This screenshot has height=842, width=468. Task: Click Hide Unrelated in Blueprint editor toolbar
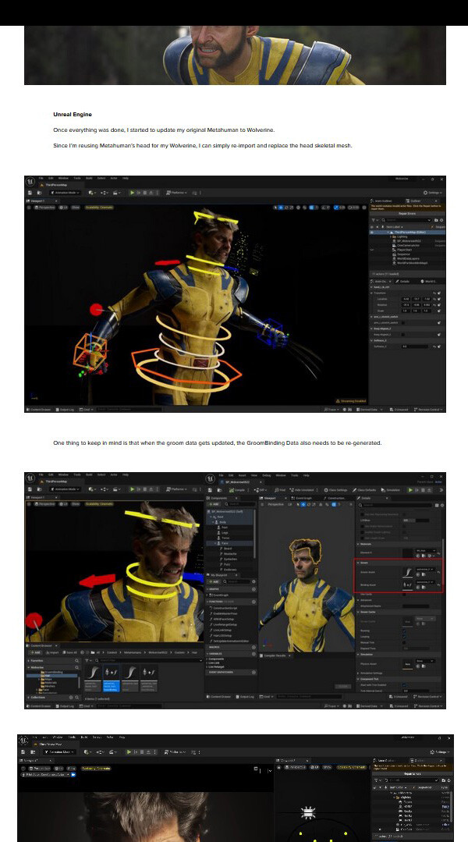pyautogui.click(x=303, y=490)
